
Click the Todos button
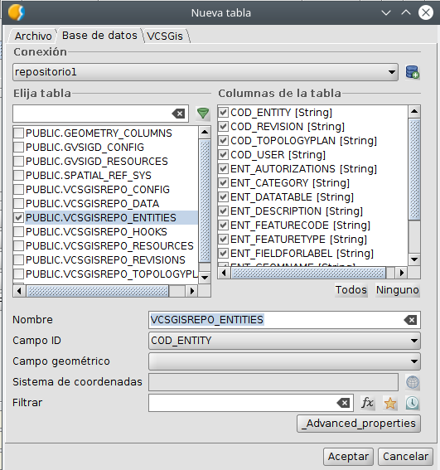[x=351, y=290]
